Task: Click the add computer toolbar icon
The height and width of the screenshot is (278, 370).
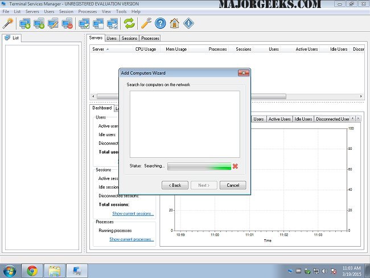Action: pos(25,23)
